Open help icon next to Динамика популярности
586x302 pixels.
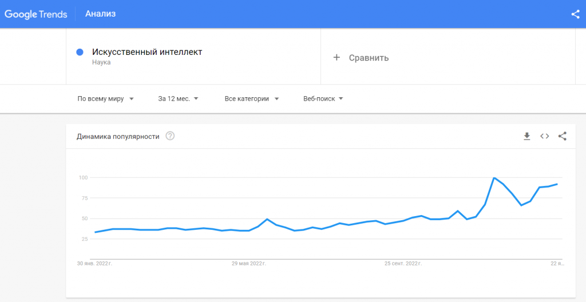[170, 136]
